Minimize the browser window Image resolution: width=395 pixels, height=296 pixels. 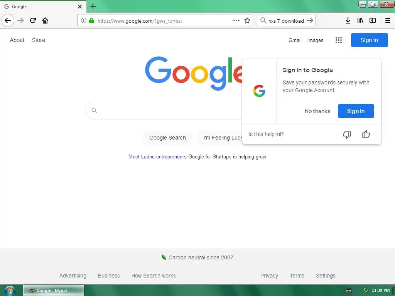(x=363, y=4)
